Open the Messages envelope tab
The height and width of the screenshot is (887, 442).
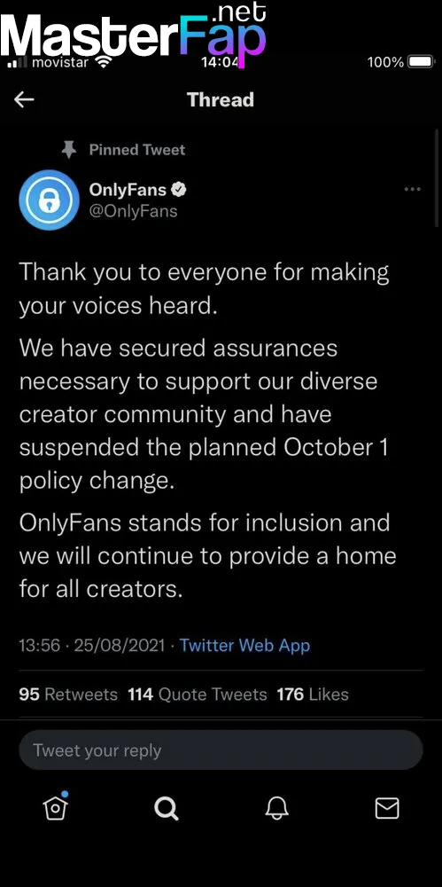click(387, 808)
